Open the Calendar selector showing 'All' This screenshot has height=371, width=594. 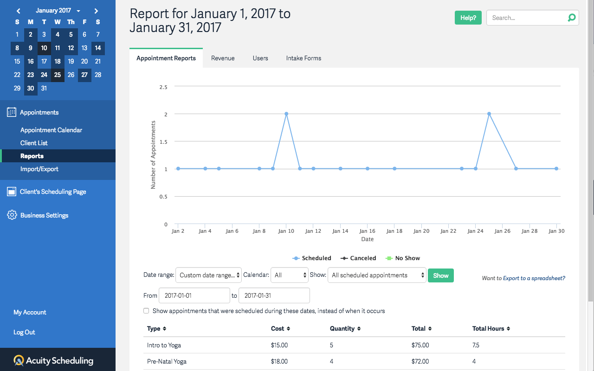[289, 275]
